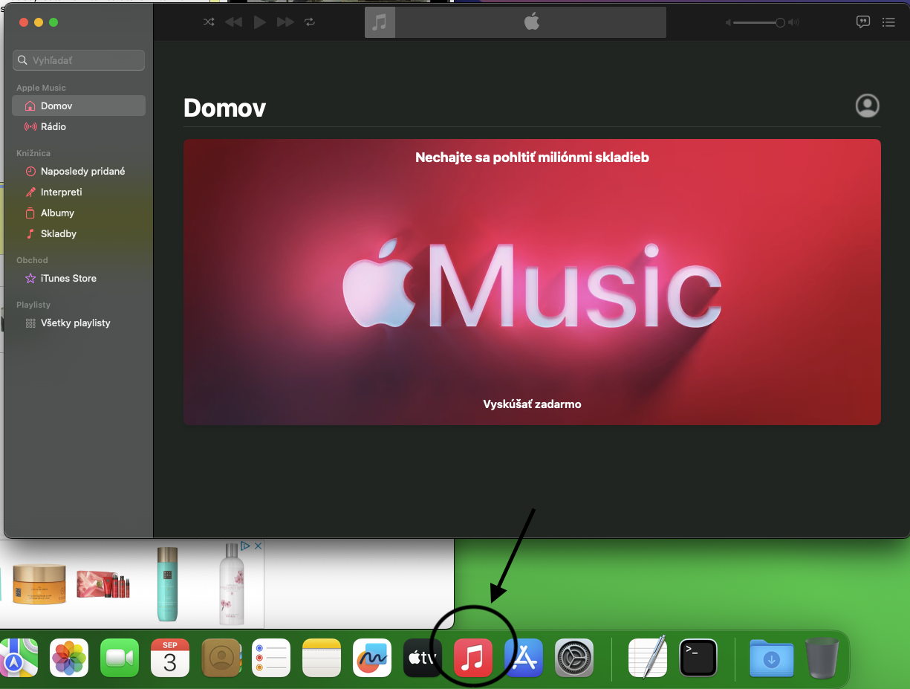Screen dimensions: 910x689
Task: Click the Knižnica section header
Action: (x=33, y=153)
